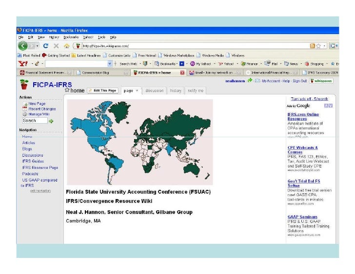Image resolution: width=355 pixels, height=274 pixels.
Task: Open the Yahoo search box dropdown
Action: point(110,64)
